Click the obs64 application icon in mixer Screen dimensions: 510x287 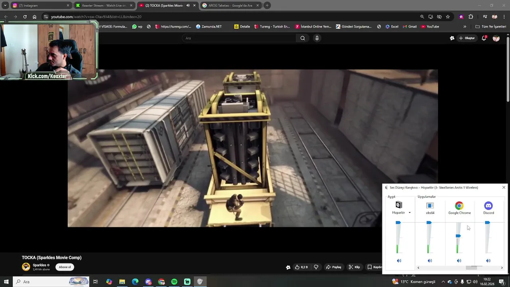(x=430, y=205)
